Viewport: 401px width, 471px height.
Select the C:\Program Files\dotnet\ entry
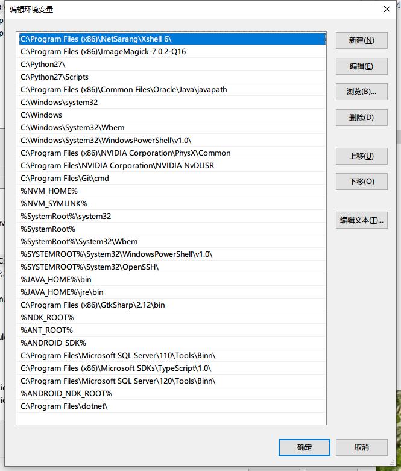coord(172,406)
